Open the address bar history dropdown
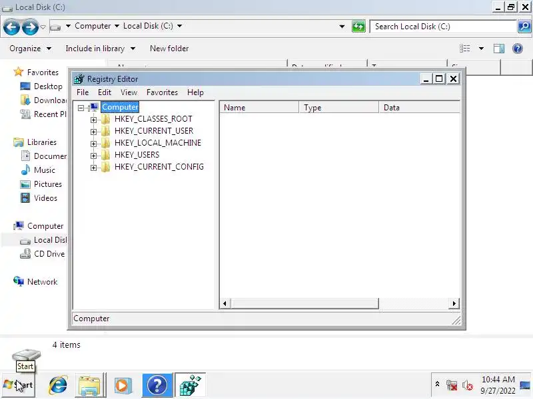533x399 pixels. 342,27
